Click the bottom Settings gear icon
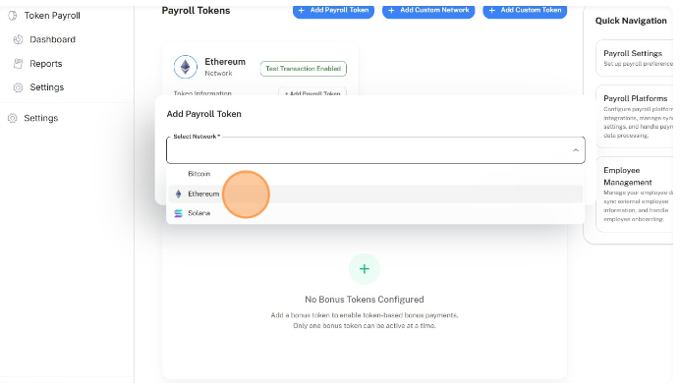The height and width of the screenshot is (390, 680). point(13,118)
